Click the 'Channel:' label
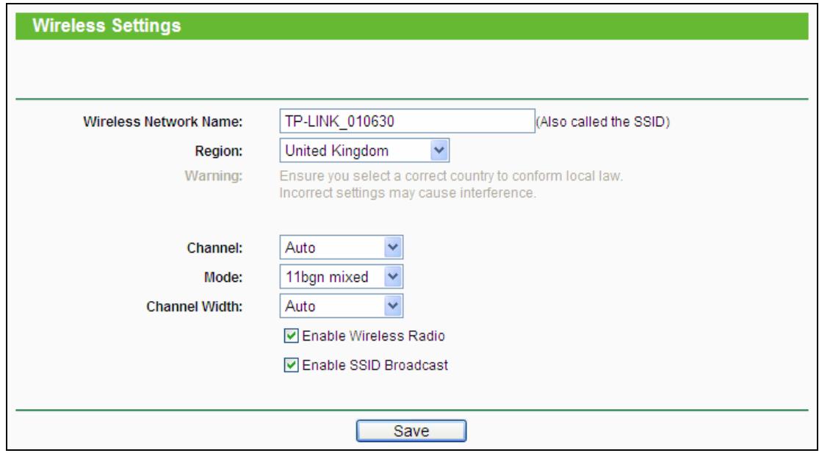The width and height of the screenshot is (819, 453). point(214,248)
